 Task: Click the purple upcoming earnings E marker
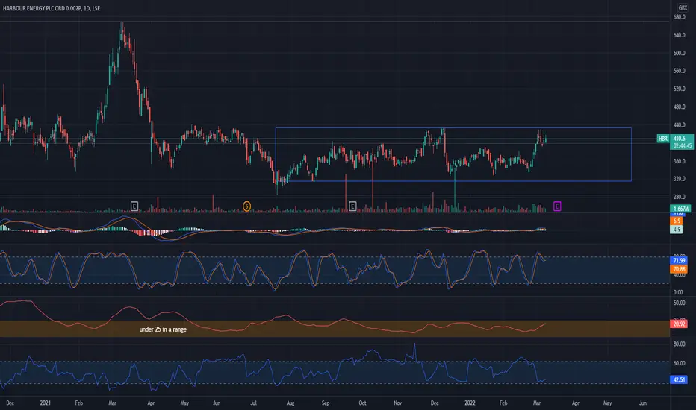(557, 206)
